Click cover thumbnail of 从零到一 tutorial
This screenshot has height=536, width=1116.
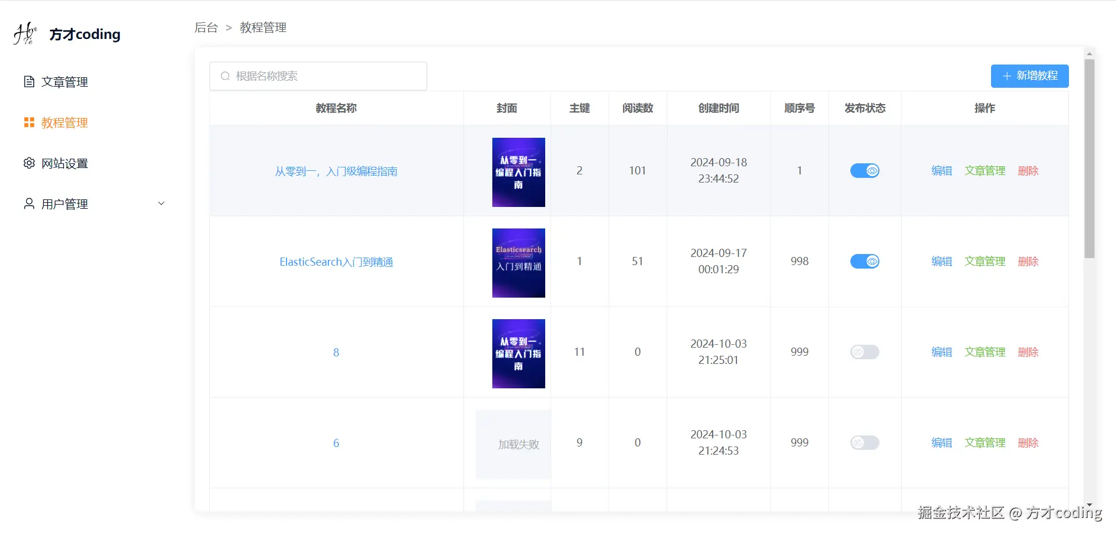[x=518, y=172]
